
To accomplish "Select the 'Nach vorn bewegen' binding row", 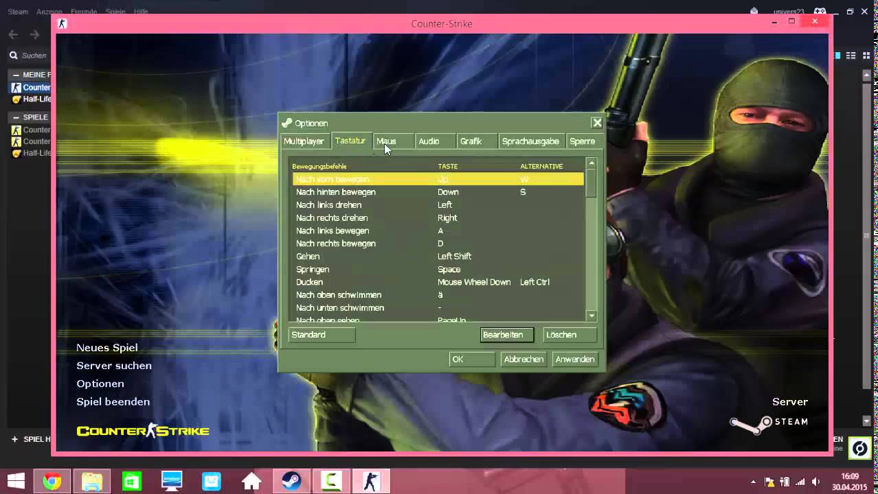I will [x=438, y=179].
